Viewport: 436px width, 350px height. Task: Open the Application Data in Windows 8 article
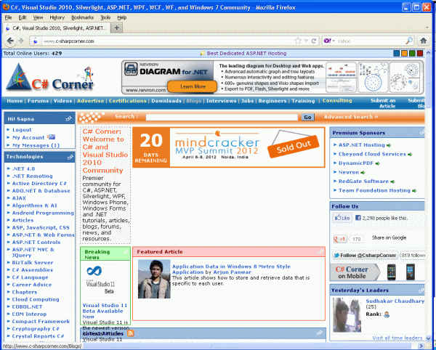point(231,269)
